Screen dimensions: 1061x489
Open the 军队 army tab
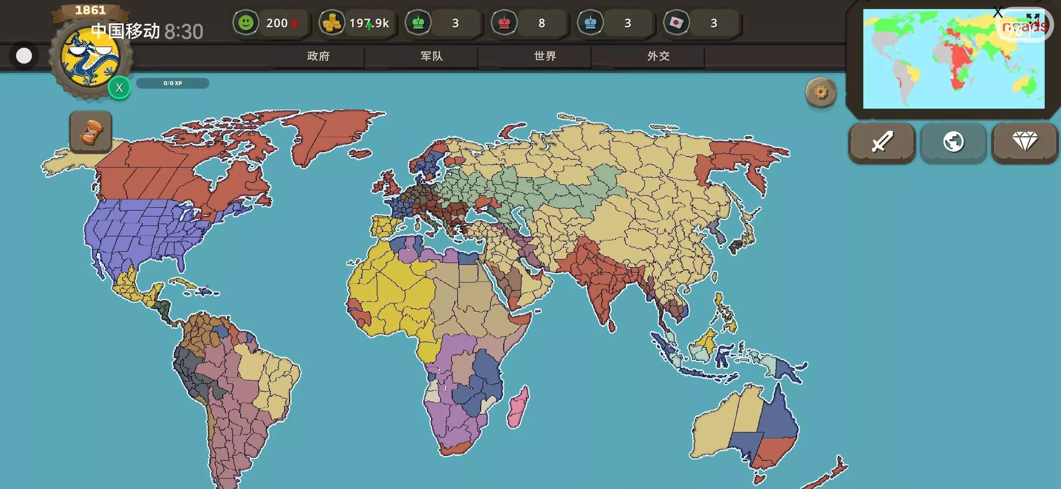click(432, 56)
